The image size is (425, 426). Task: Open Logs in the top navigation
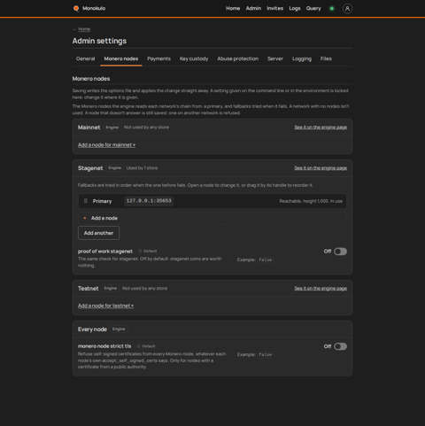coord(295,9)
